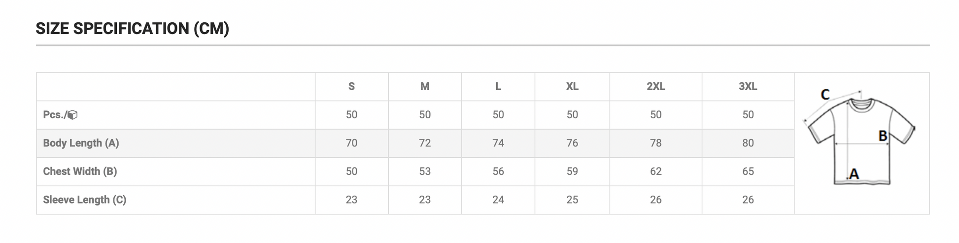Screen dimensions: 959x243
Task: Click the body length value 78
Action: coord(655,143)
